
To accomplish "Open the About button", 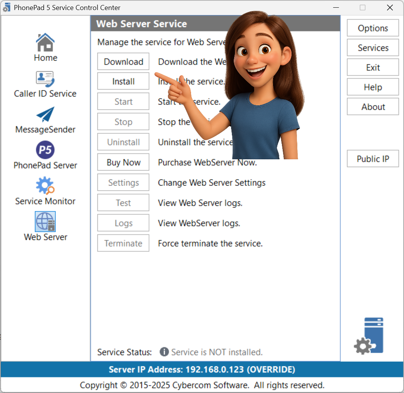I will click(373, 106).
